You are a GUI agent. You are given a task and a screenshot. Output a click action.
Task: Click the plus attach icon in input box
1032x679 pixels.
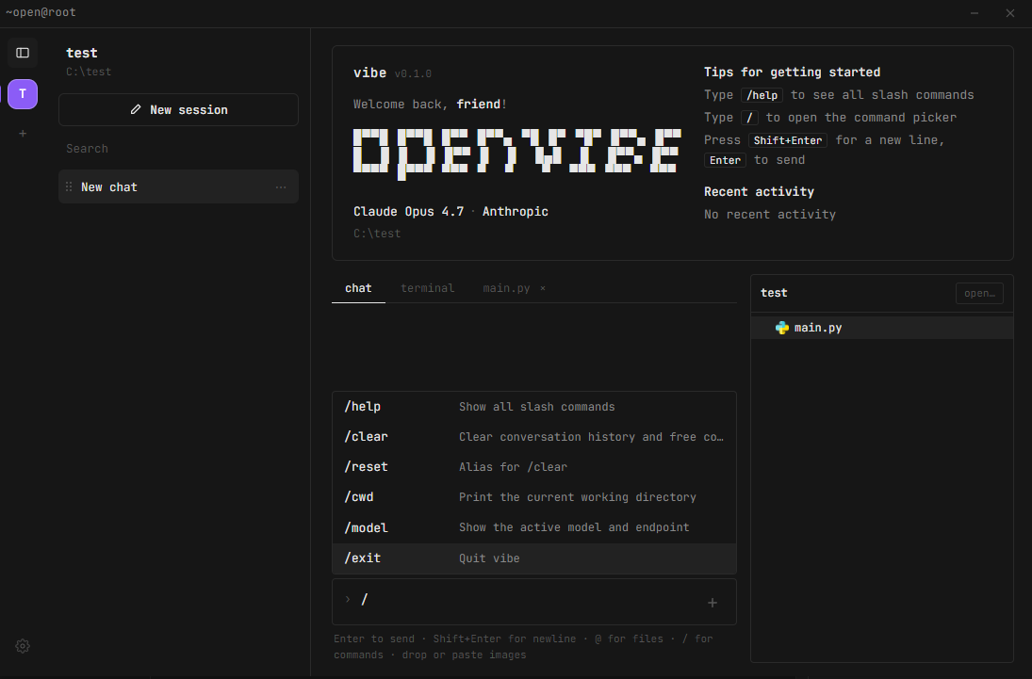click(713, 603)
